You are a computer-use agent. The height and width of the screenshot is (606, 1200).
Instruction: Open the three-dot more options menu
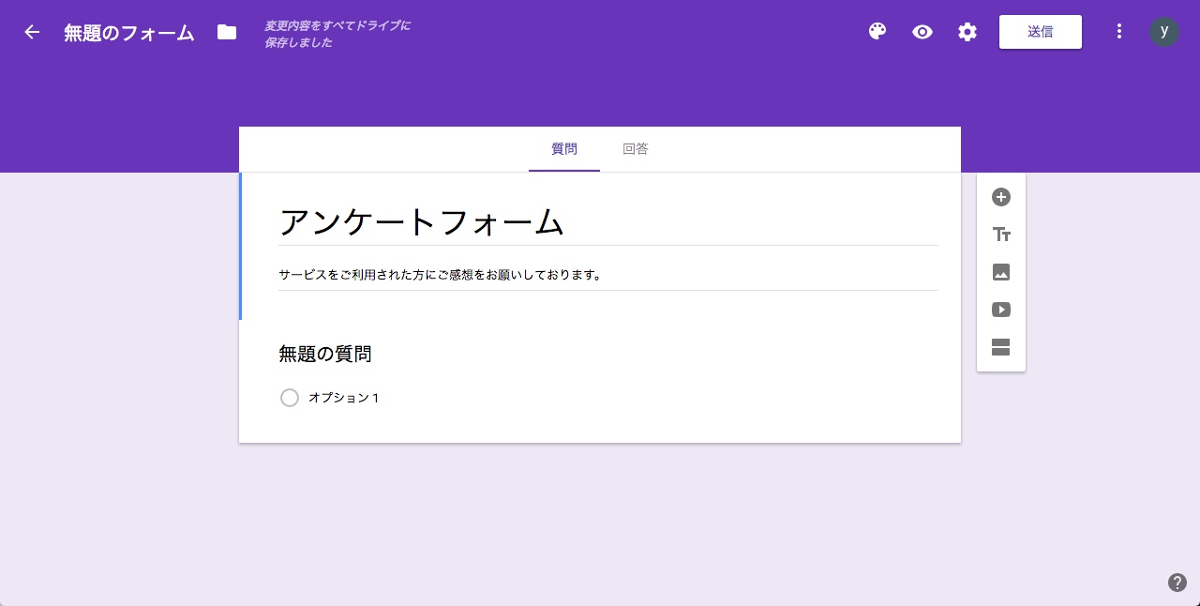pos(1118,32)
